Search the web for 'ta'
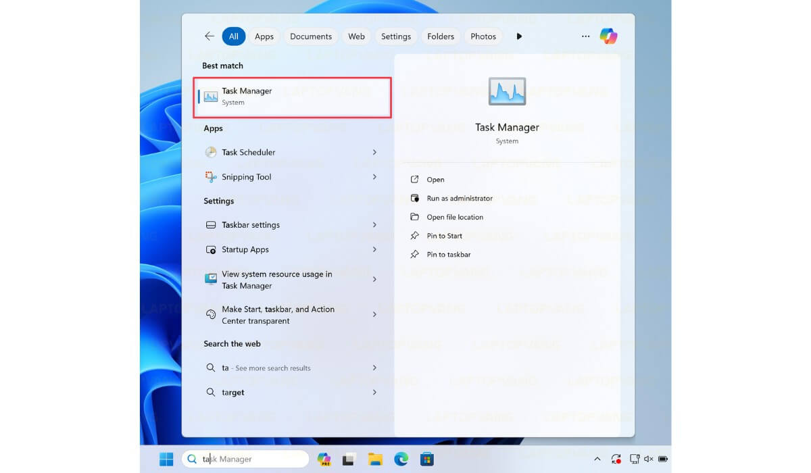The width and height of the screenshot is (811, 473). point(293,368)
